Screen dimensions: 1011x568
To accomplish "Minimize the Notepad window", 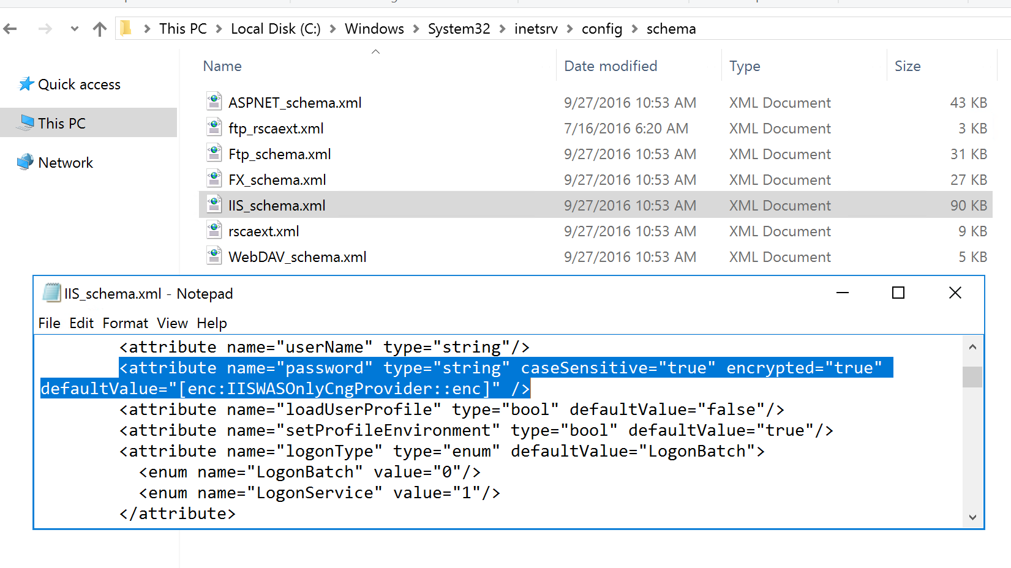I will click(x=843, y=293).
